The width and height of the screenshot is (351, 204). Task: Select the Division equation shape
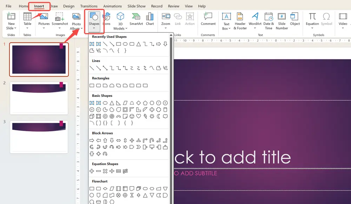112,171
